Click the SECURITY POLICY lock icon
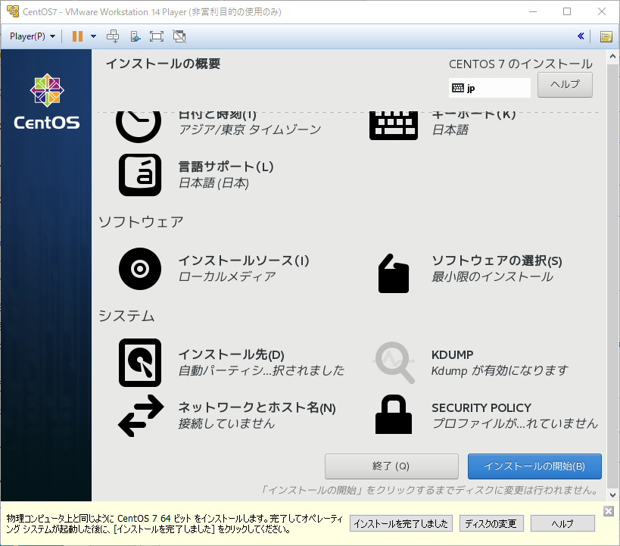This screenshot has height=546, width=620. pyautogui.click(x=394, y=414)
